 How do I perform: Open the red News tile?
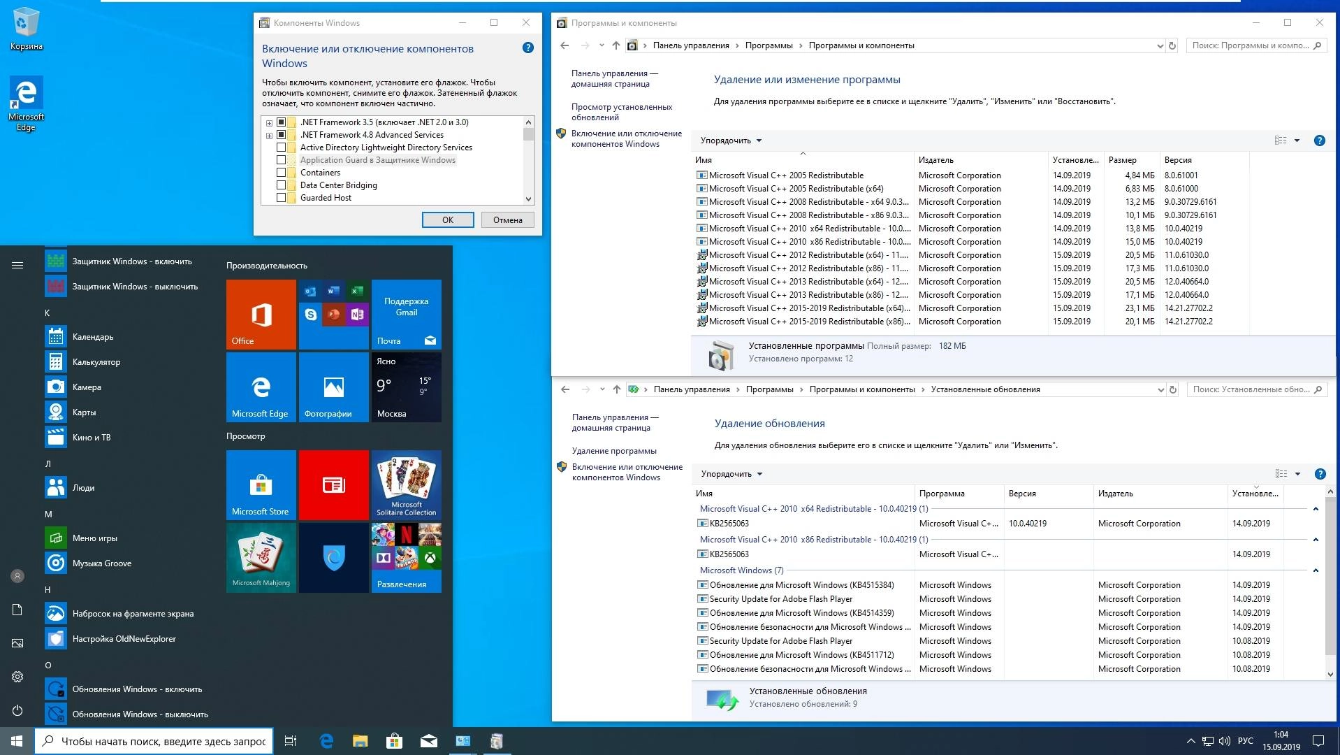coord(334,485)
